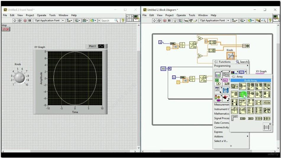The image size is (281, 158).
Task: Open Align Objects dropdown on Block Diagram
Action: pyautogui.click(x=235, y=21)
